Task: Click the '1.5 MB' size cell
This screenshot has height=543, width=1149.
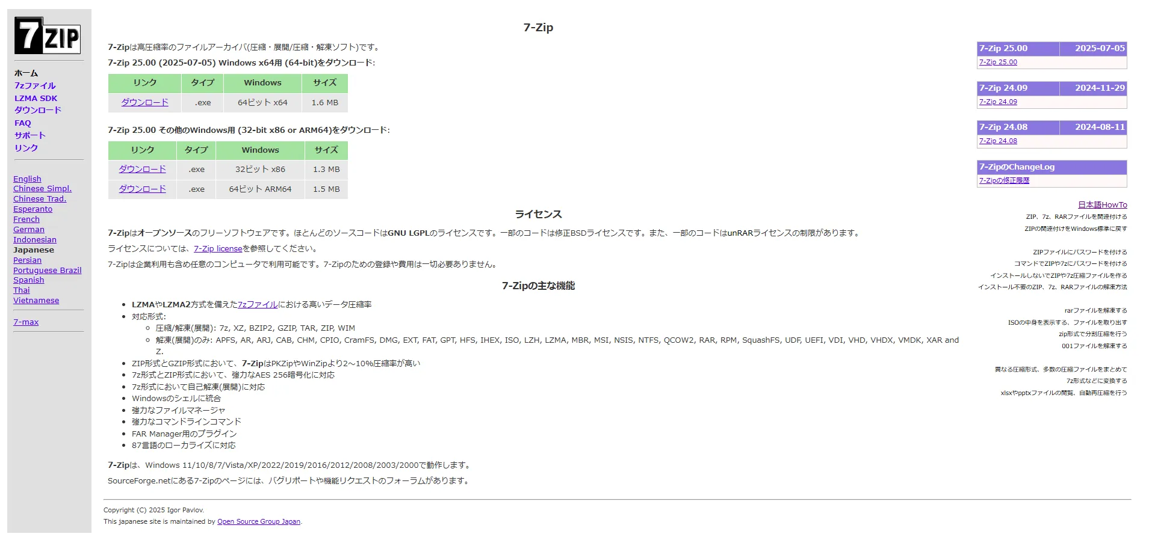Action: tap(326, 189)
